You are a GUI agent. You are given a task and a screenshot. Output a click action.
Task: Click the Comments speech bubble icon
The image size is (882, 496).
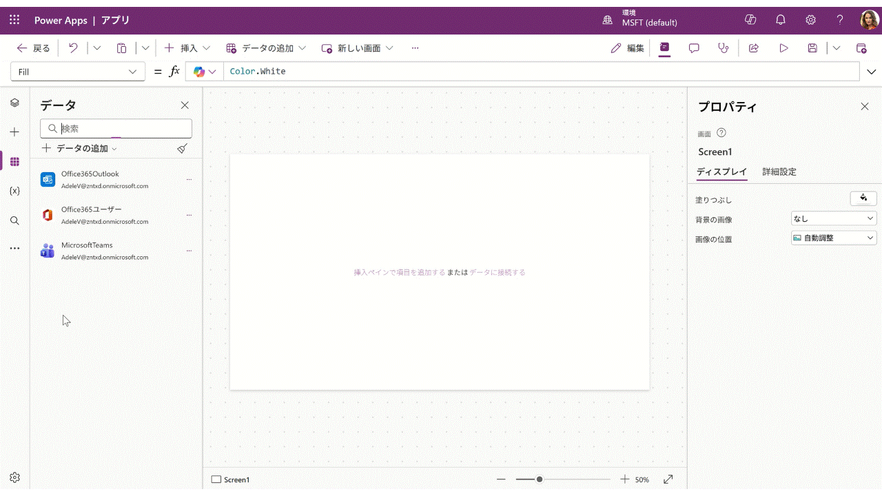pyautogui.click(x=694, y=48)
